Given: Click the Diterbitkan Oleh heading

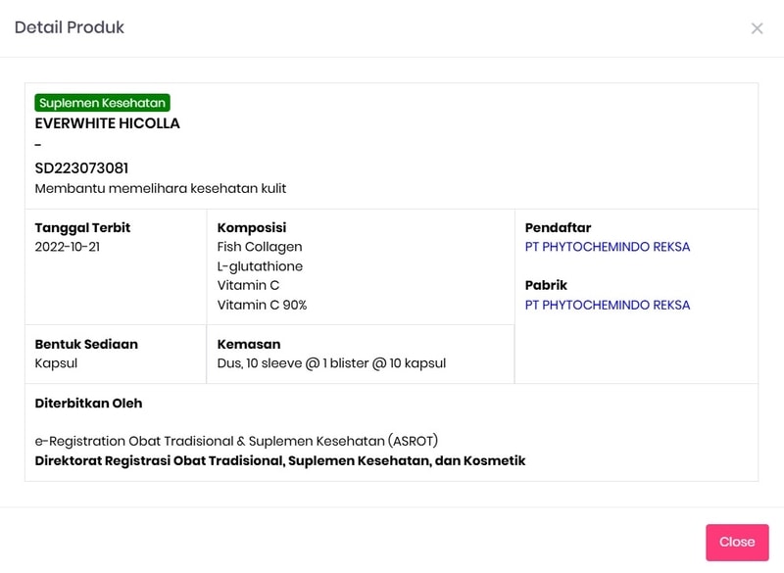Looking at the screenshot, I should [x=88, y=403].
